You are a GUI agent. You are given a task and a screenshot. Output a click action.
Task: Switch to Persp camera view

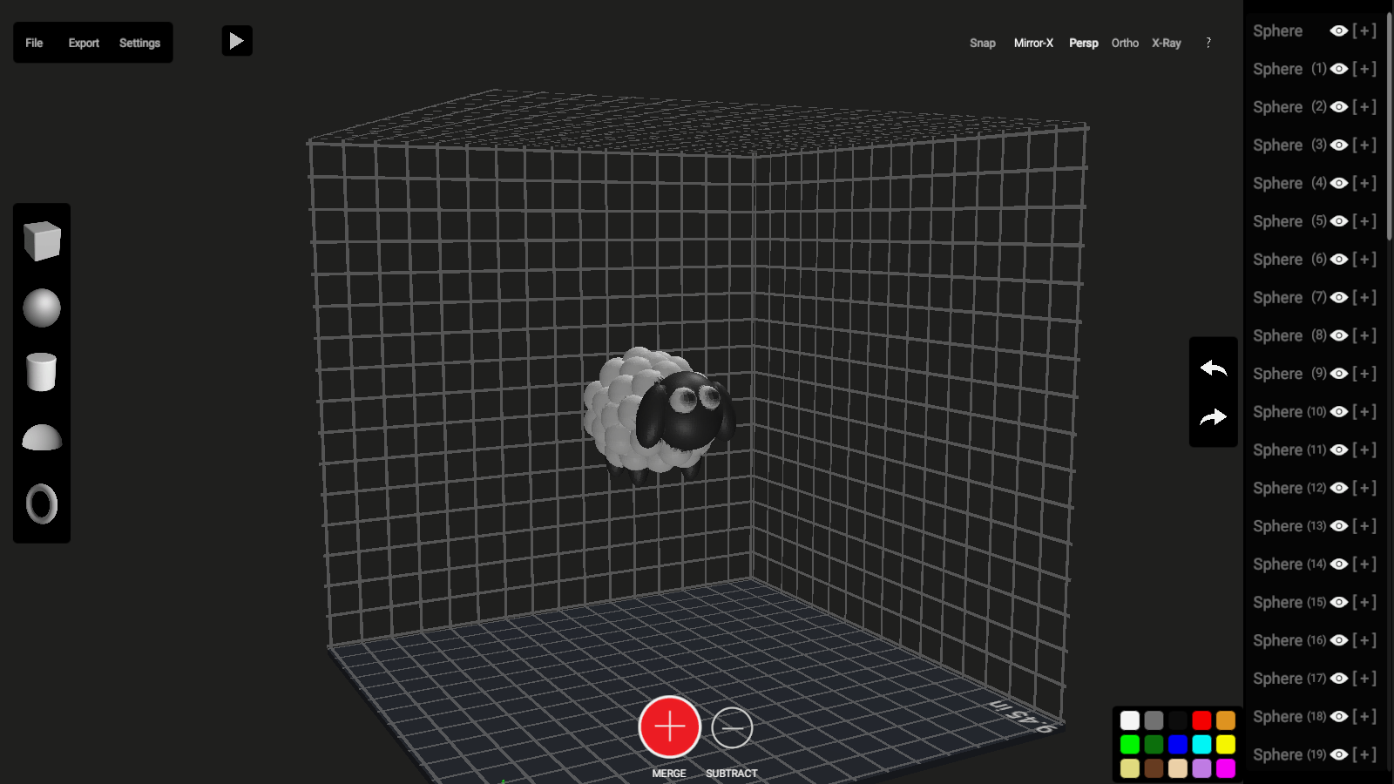click(x=1084, y=43)
